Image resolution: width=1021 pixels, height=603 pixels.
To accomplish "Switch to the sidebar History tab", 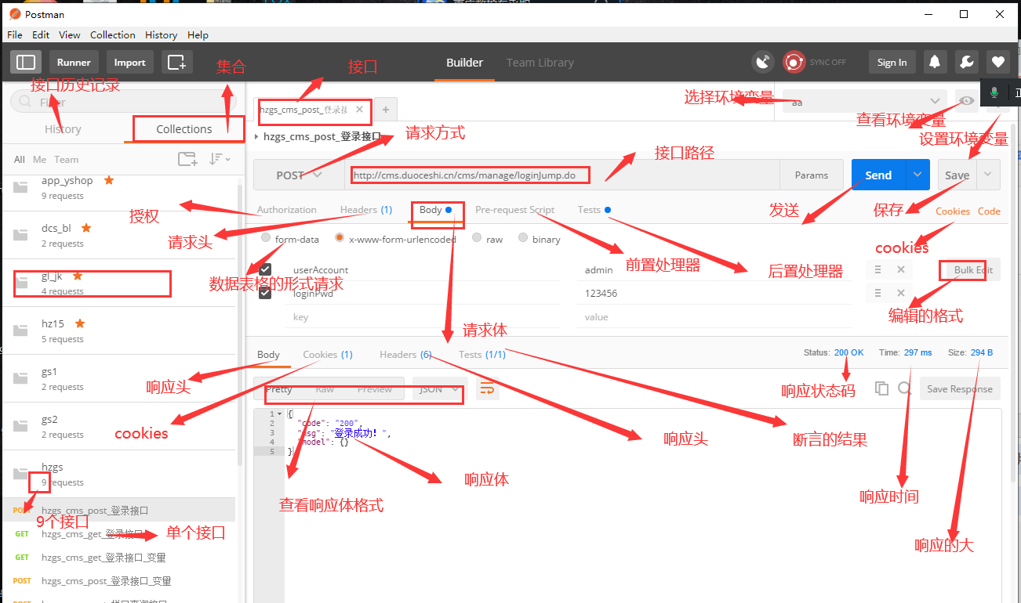I will (63, 129).
